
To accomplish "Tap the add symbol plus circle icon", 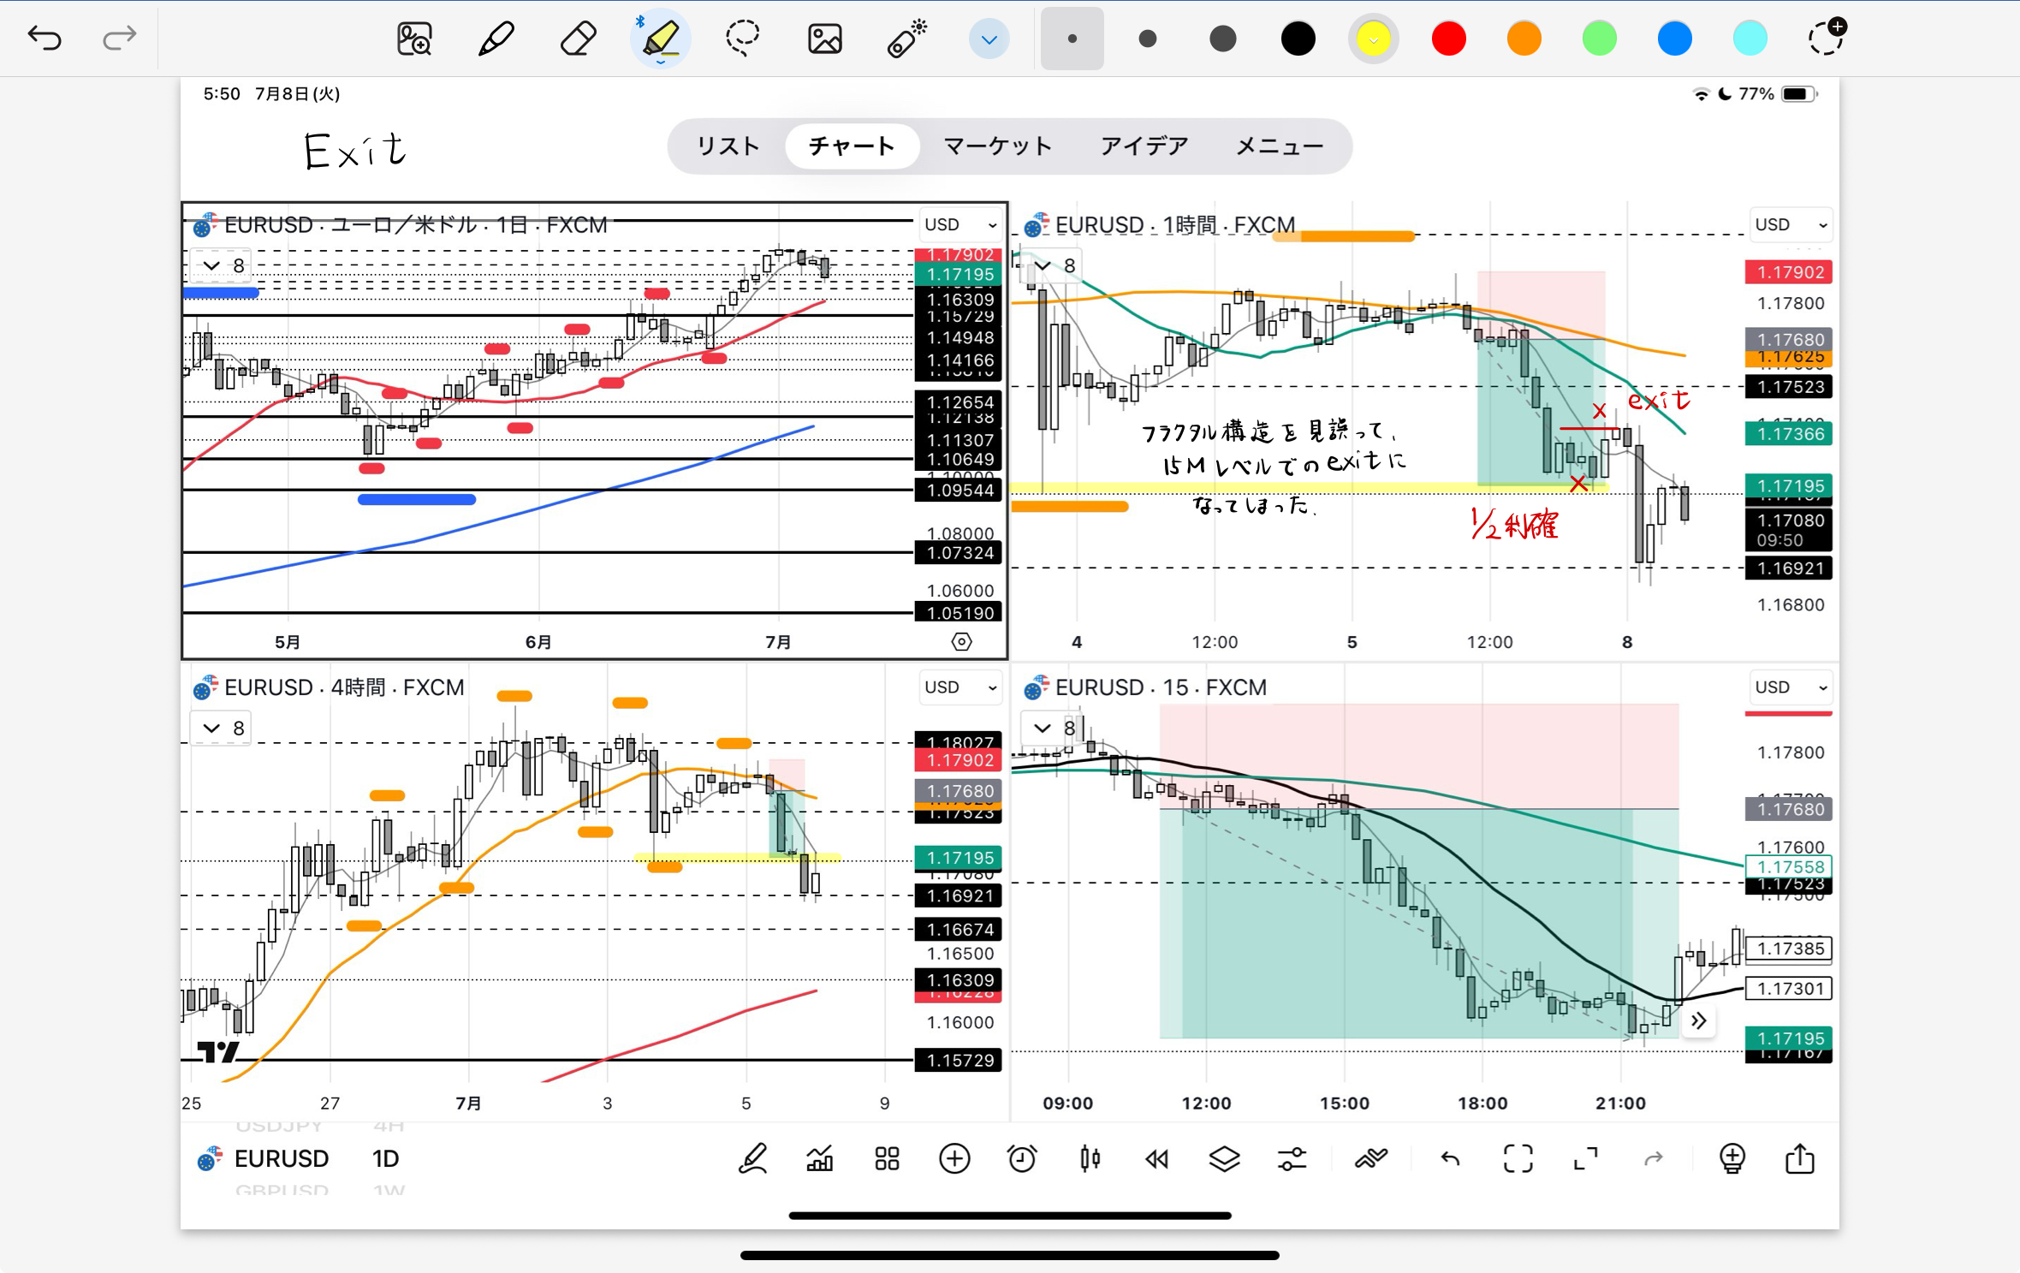I will [x=954, y=1159].
